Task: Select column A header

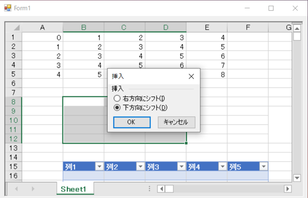Action: tap(42, 27)
